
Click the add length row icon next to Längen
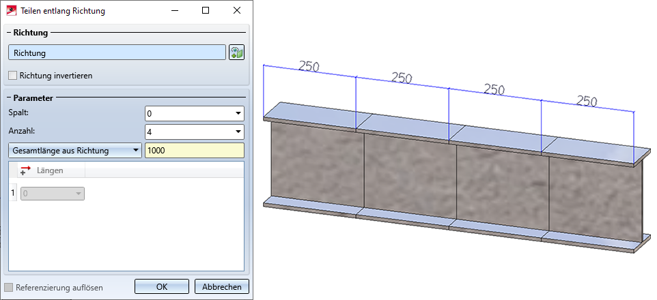tap(25, 170)
